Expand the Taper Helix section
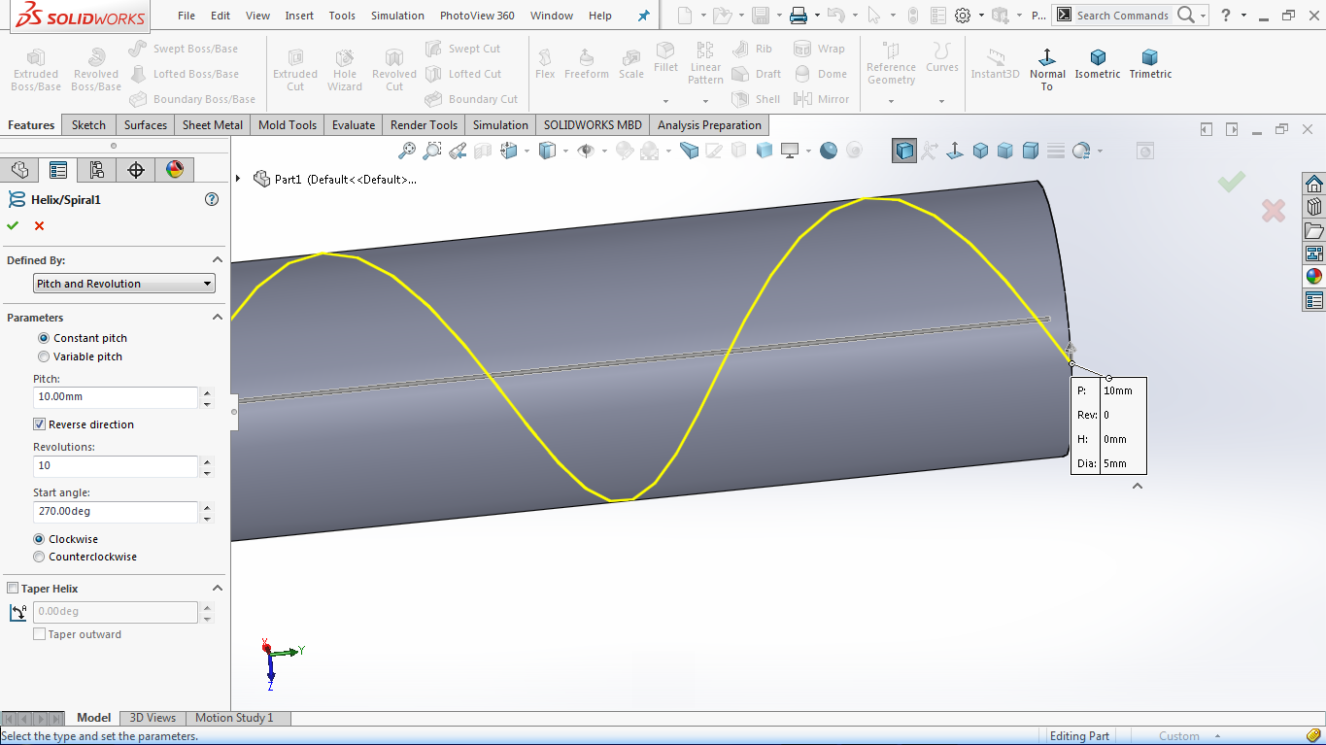1326x745 pixels. (217, 588)
